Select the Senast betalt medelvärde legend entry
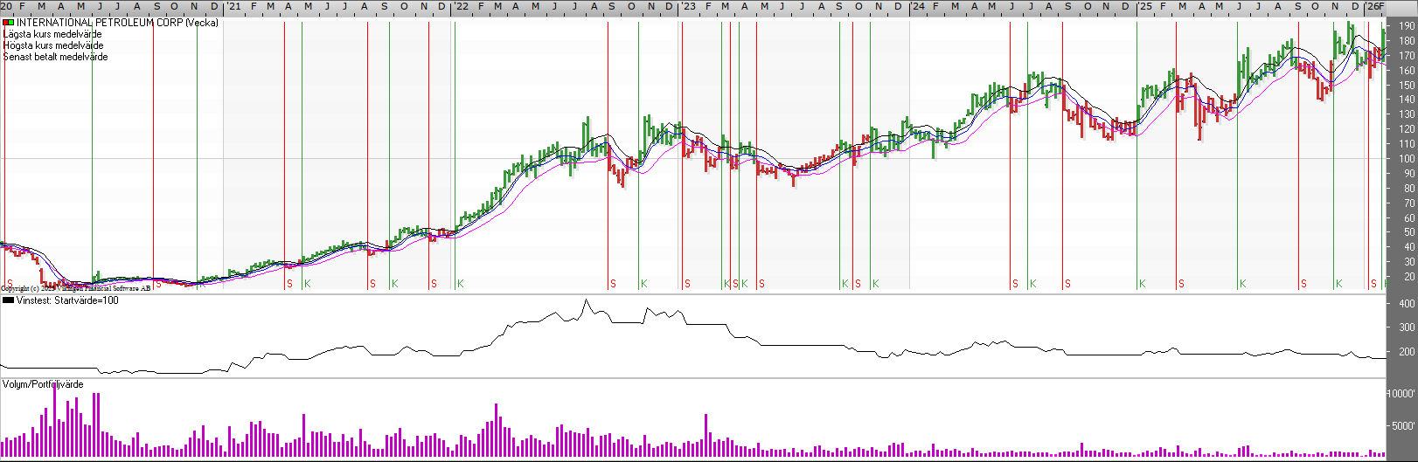This screenshot has height=462, width=1418. (x=56, y=57)
